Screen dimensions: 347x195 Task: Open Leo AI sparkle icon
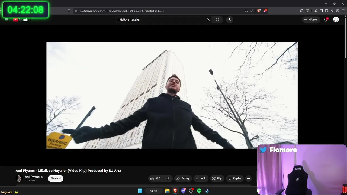tap(332, 11)
